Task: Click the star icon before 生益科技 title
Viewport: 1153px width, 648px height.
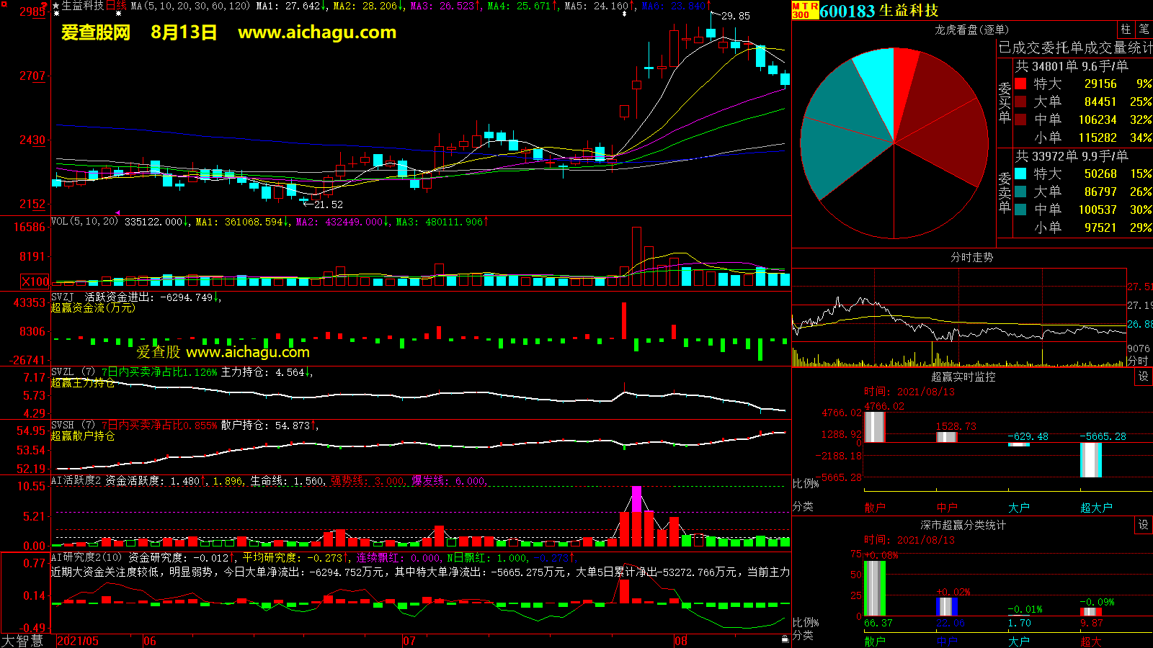Action: (56, 6)
